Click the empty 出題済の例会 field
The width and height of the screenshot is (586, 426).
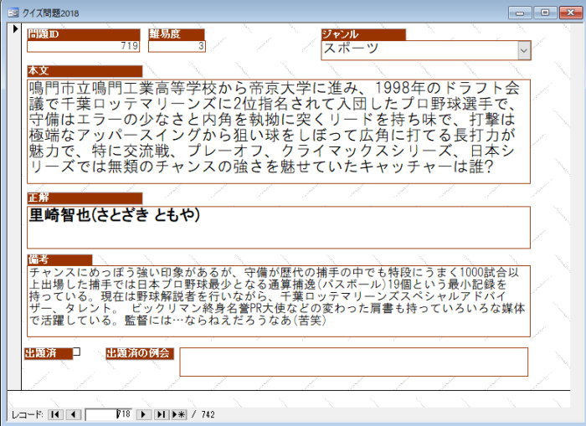coord(353,362)
